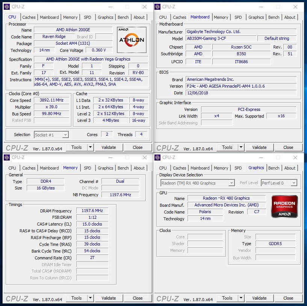This screenshot has height=306, width=307.
Task: Expand the Socket #1 selection dropdown
Action: point(65,135)
